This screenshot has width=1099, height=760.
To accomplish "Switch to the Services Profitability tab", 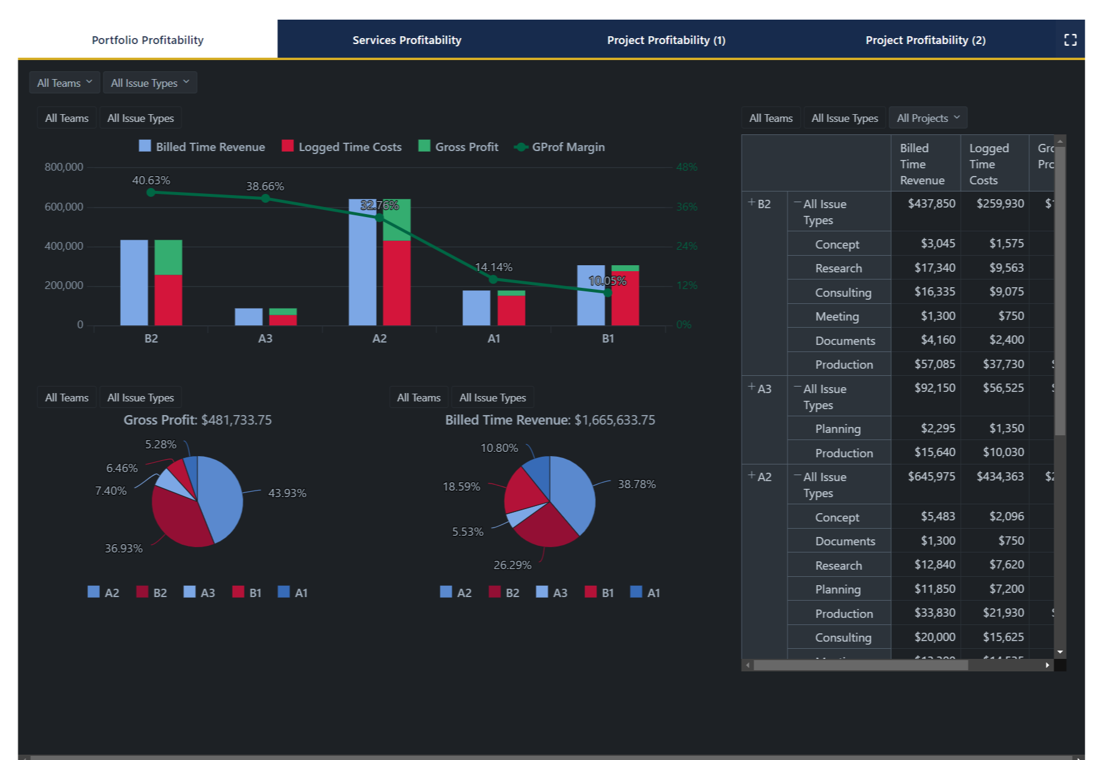I will (407, 40).
